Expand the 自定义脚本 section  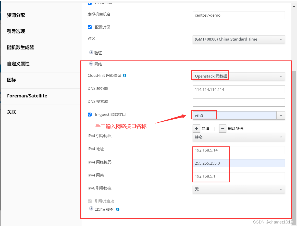[91, 209]
